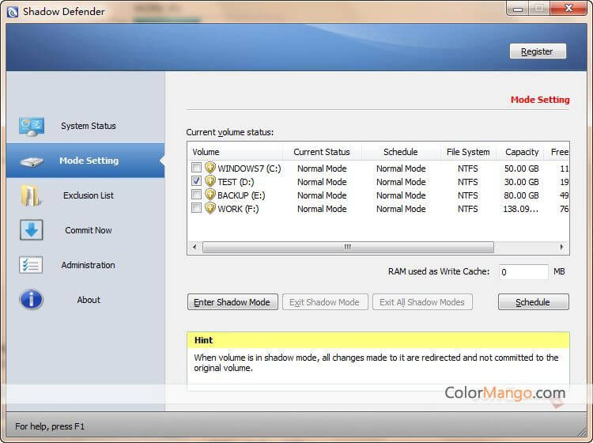Sort by the Current Status column header
This screenshot has height=443, width=593.
point(321,152)
